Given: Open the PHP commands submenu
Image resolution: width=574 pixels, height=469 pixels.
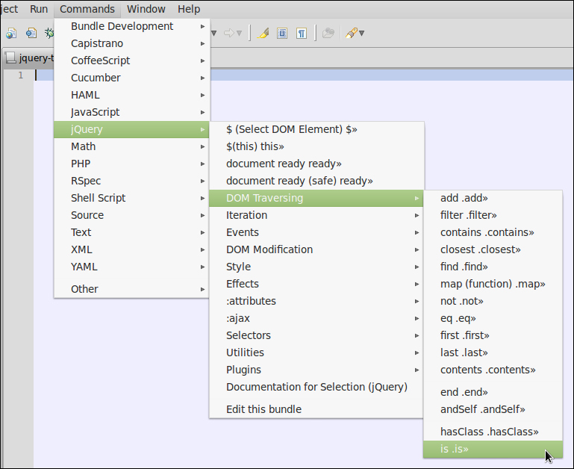Looking at the screenshot, I should click(x=132, y=164).
